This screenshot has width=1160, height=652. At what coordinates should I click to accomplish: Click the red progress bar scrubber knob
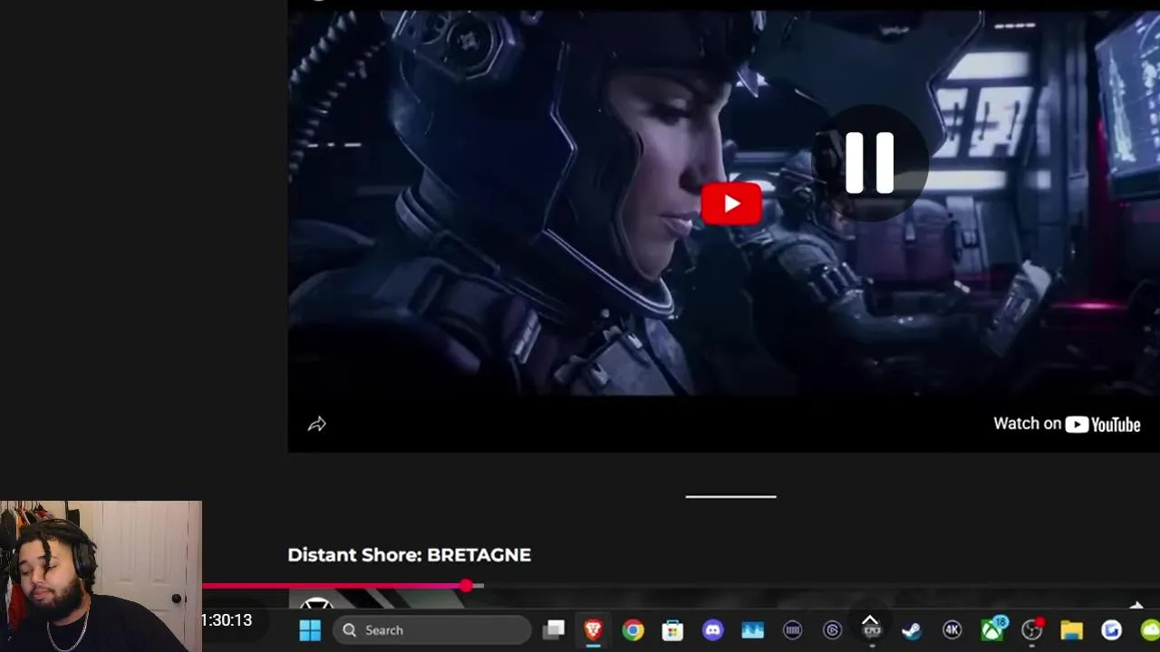pos(466,586)
